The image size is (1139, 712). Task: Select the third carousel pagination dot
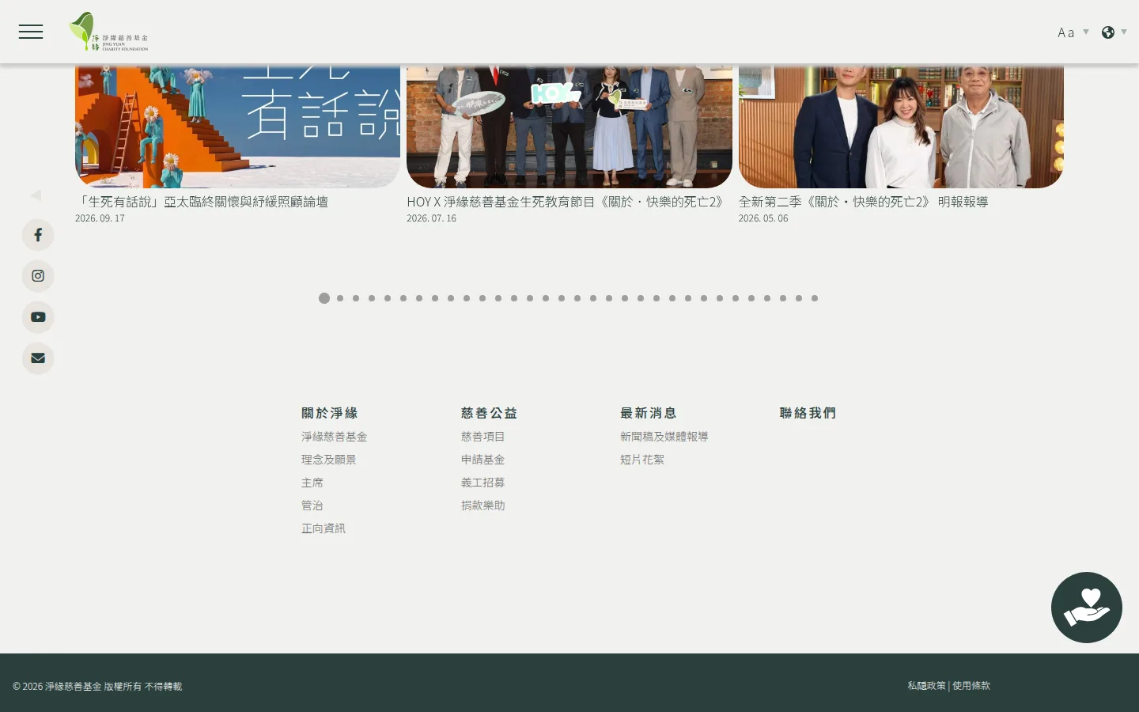point(356,298)
